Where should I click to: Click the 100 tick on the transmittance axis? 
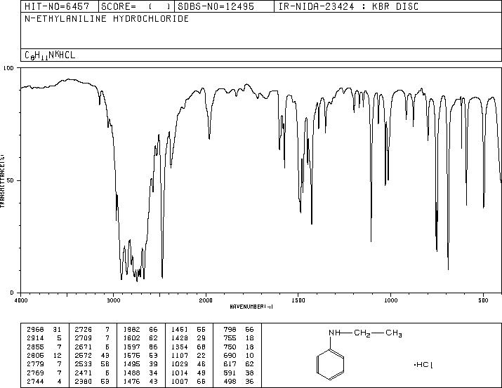pos(8,68)
